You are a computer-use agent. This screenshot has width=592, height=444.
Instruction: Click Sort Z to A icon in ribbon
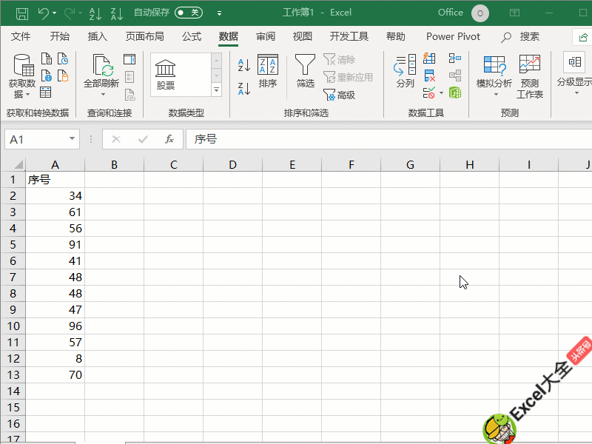tap(244, 89)
